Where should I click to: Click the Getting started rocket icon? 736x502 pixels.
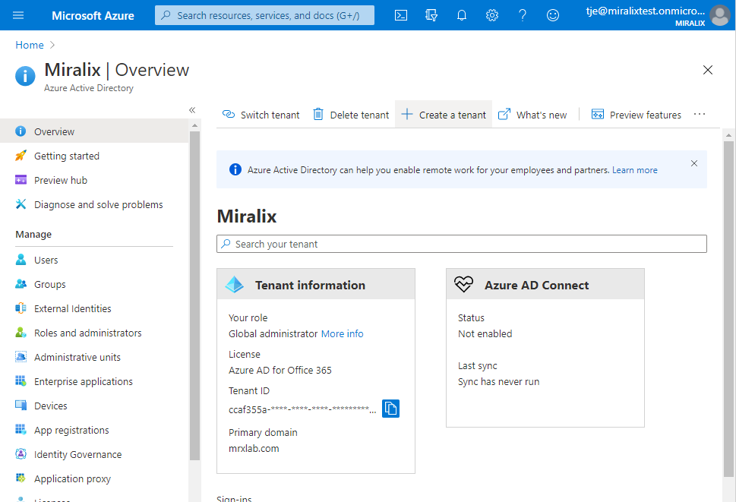pos(21,156)
